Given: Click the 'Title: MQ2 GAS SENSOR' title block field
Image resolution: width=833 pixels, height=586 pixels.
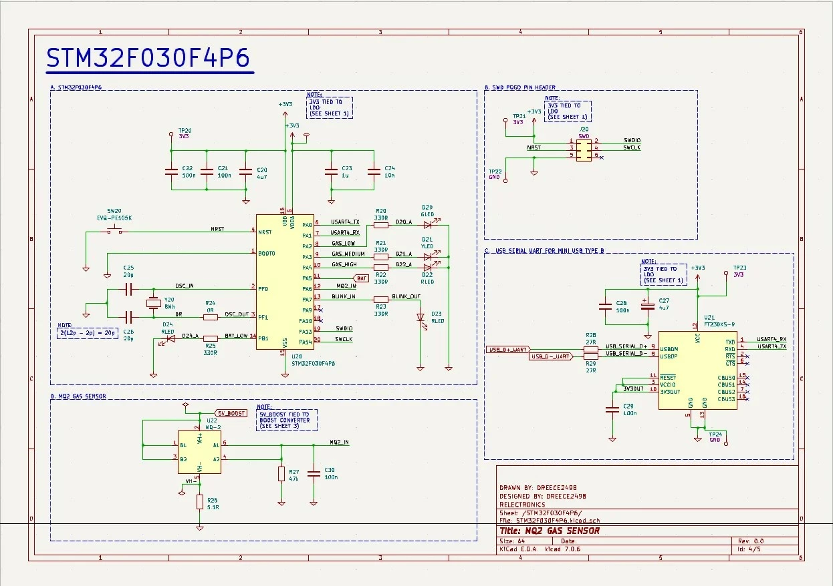Looking at the screenshot, I should coord(550,531).
